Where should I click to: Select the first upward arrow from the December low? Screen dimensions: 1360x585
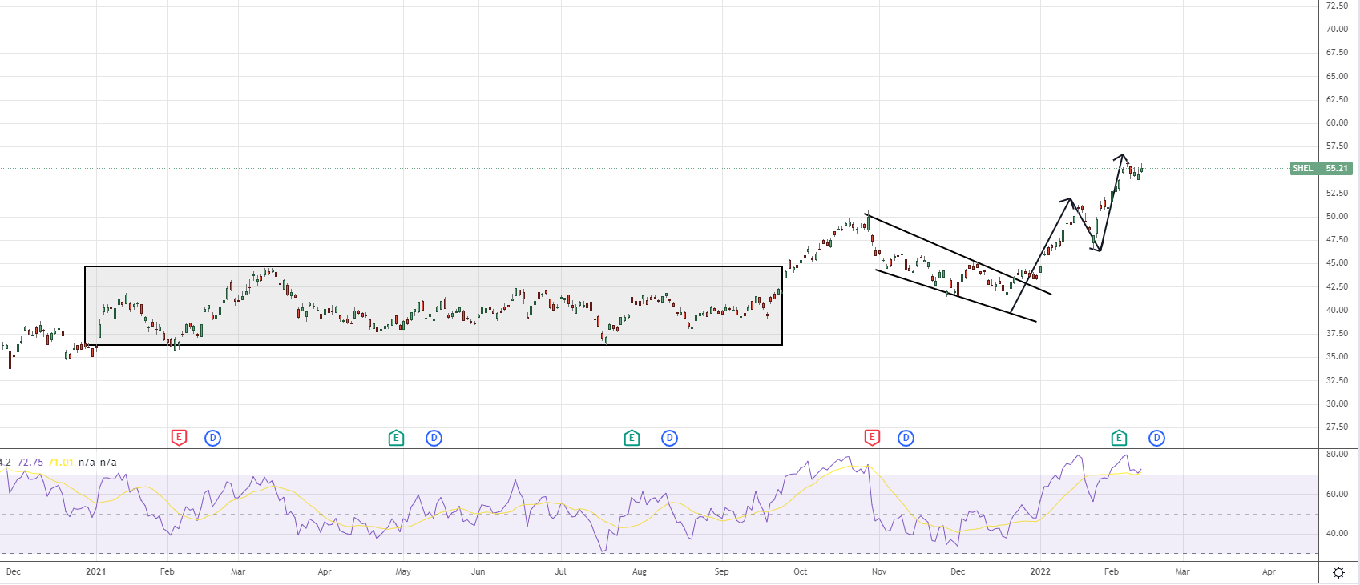1042,254
